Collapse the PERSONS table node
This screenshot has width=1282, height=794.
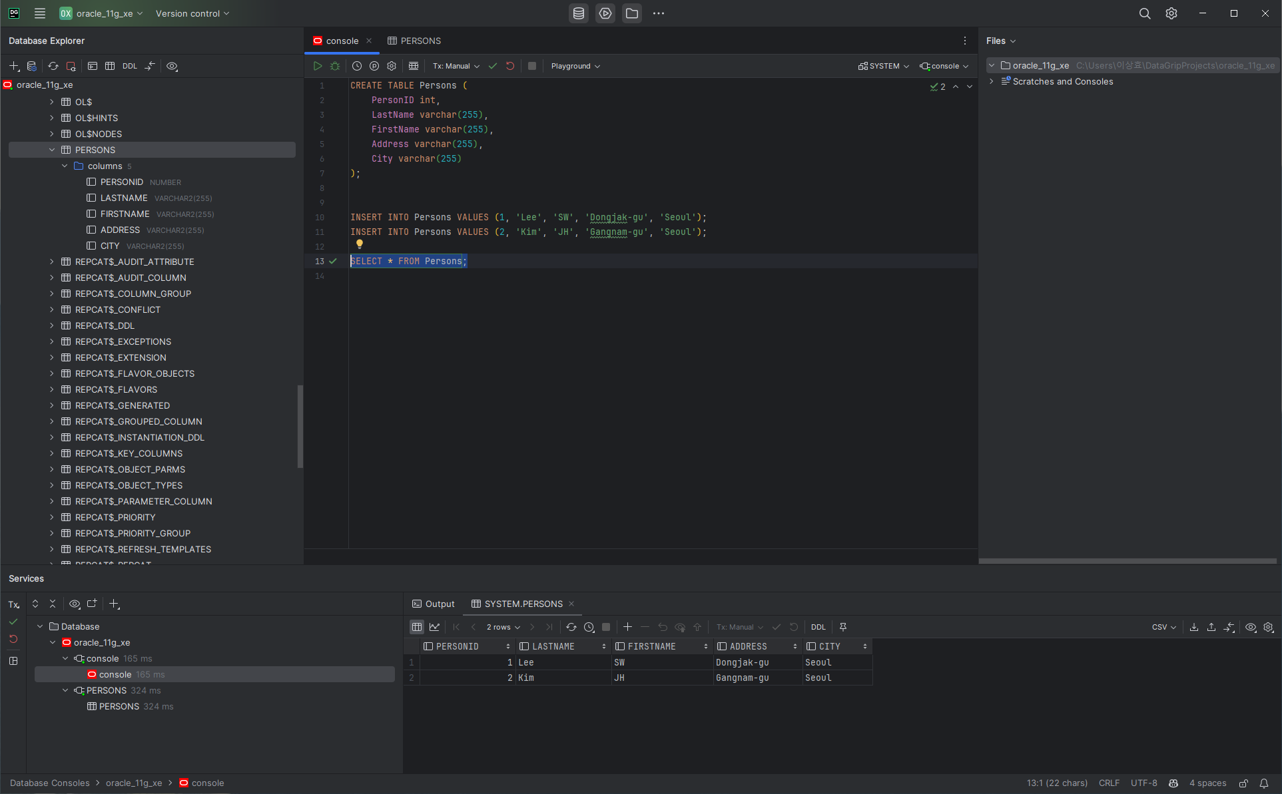pyautogui.click(x=52, y=150)
